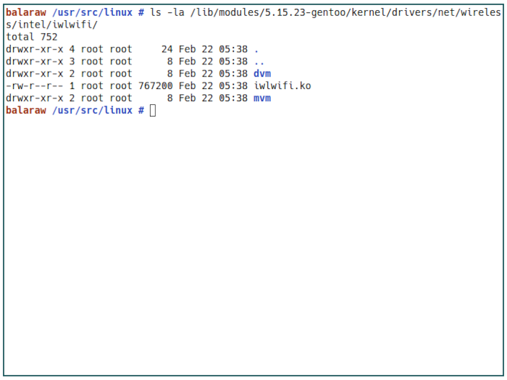Click the dvm directory name
The image size is (507, 380).
pos(262,74)
